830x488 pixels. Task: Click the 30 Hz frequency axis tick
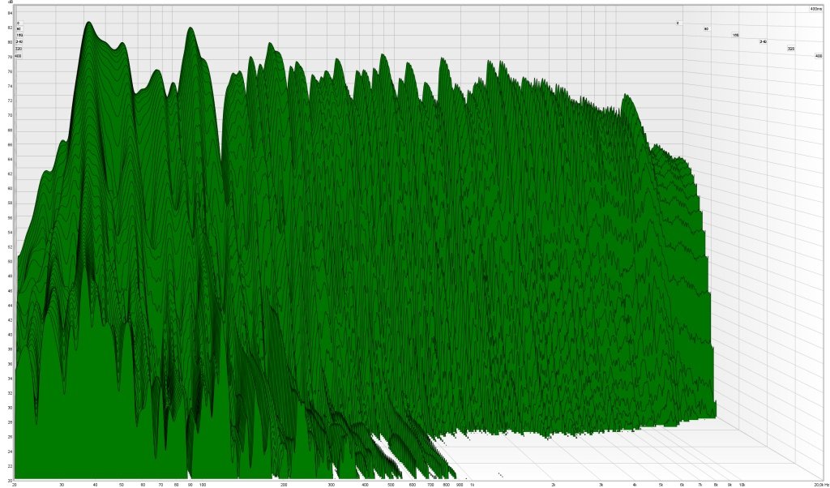(62, 484)
